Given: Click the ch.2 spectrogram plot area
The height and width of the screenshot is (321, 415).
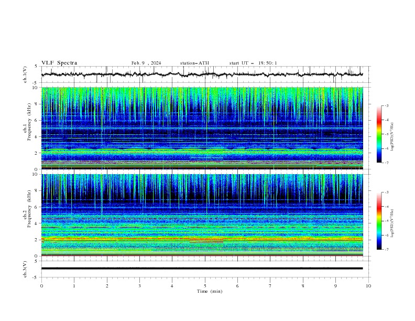Looking at the screenshot, I should pyautogui.click(x=202, y=215).
